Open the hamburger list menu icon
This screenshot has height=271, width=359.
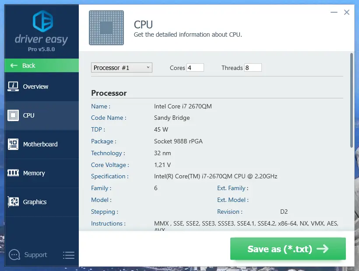tap(68, 255)
